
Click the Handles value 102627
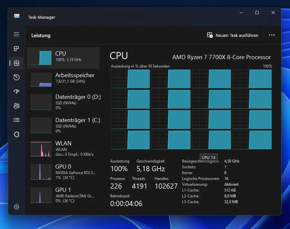pyautogui.click(x=166, y=186)
